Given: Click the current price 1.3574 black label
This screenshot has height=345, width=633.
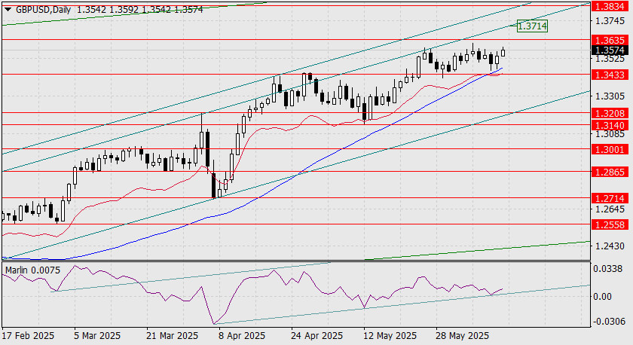Looking at the screenshot, I should pyautogui.click(x=610, y=50).
